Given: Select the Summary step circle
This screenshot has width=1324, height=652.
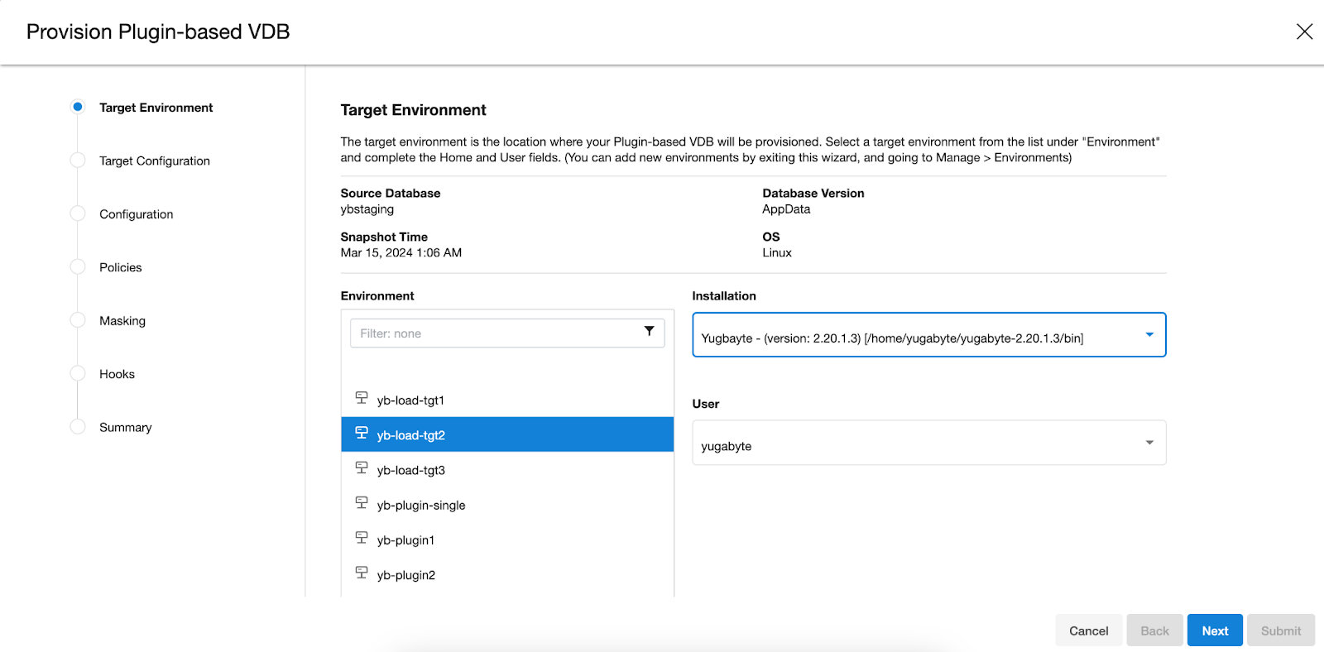Looking at the screenshot, I should coord(78,427).
